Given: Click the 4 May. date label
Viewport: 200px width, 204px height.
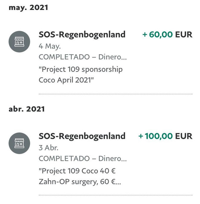Looking at the screenshot, I should pyautogui.click(x=50, y=46).
